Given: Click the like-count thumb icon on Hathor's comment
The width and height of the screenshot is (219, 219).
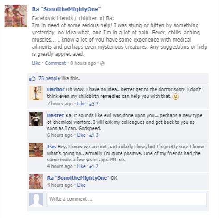Looking at the screenshot, I should pyautogui.click(x=92, y=104).
